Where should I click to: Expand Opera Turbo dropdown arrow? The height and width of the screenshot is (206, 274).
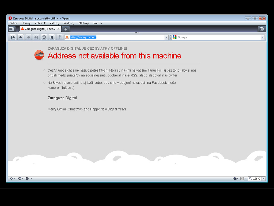(31, 178)
